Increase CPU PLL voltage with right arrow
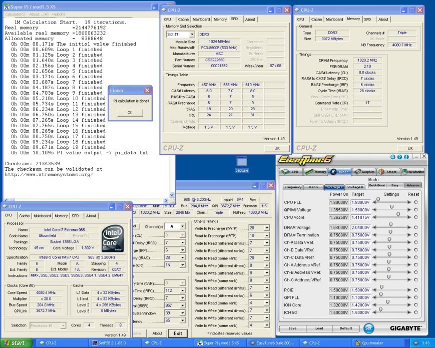The image size is (435, 348). pos(409,202)
